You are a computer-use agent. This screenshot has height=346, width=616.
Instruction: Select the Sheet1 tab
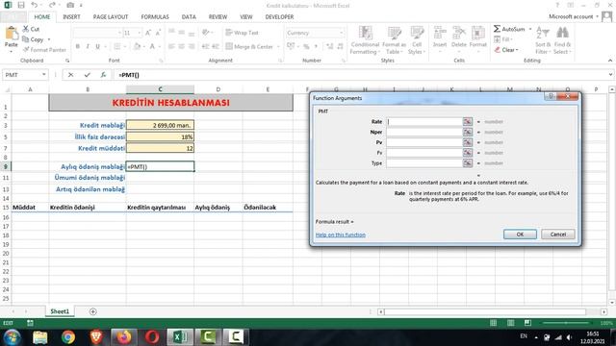point(60,311)
